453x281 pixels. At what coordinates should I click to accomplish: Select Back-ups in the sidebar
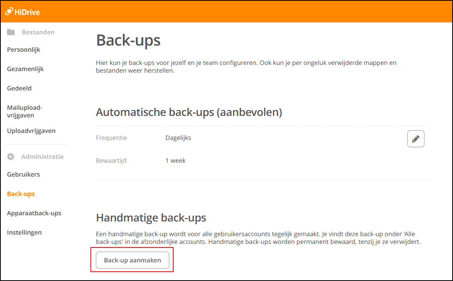20,194
